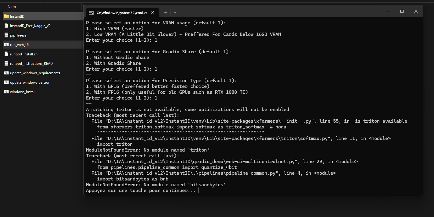This screenshot has width=434, height=217.
Task: Click the update_windows_version batch icon
Action: [6, 82]
